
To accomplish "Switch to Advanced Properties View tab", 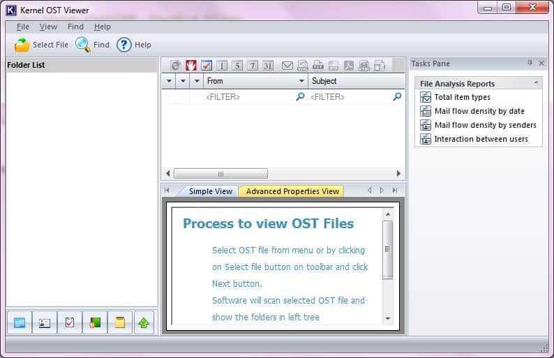I will (292, 191).
